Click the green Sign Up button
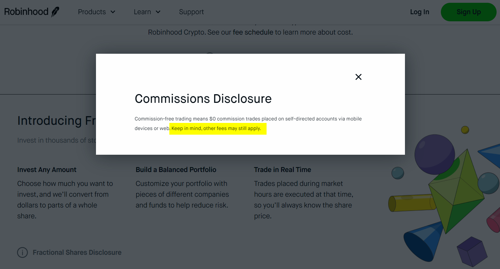Image resolution: width=500 pixels, height=269 pixels. click(x=468, y=12)
